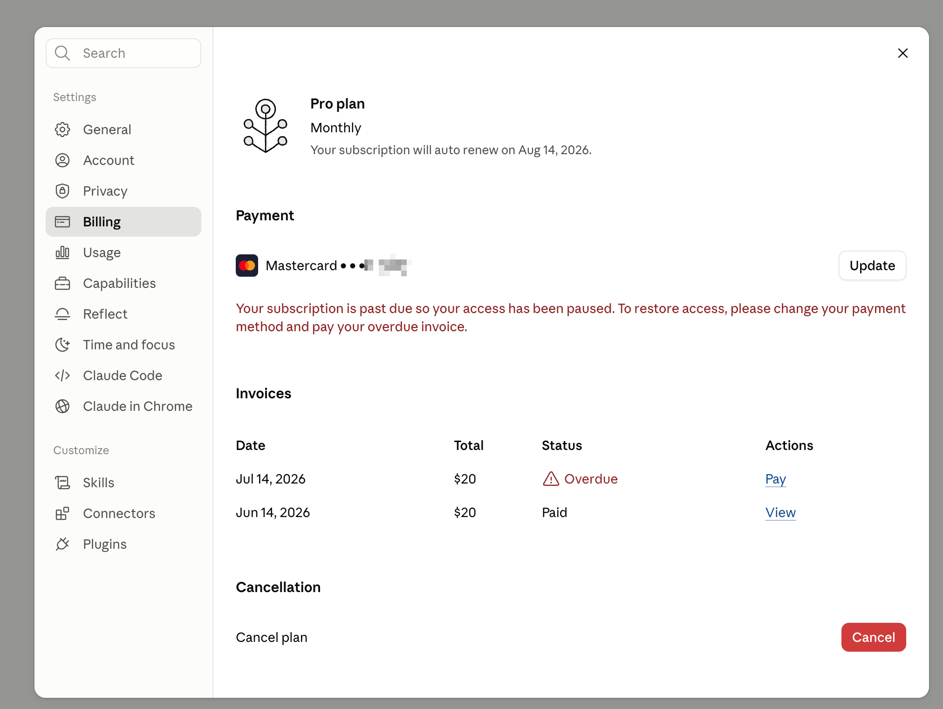Screen dimensions: 943x709
Task: Click the Paid status text
Action: [x=554, y=512]
